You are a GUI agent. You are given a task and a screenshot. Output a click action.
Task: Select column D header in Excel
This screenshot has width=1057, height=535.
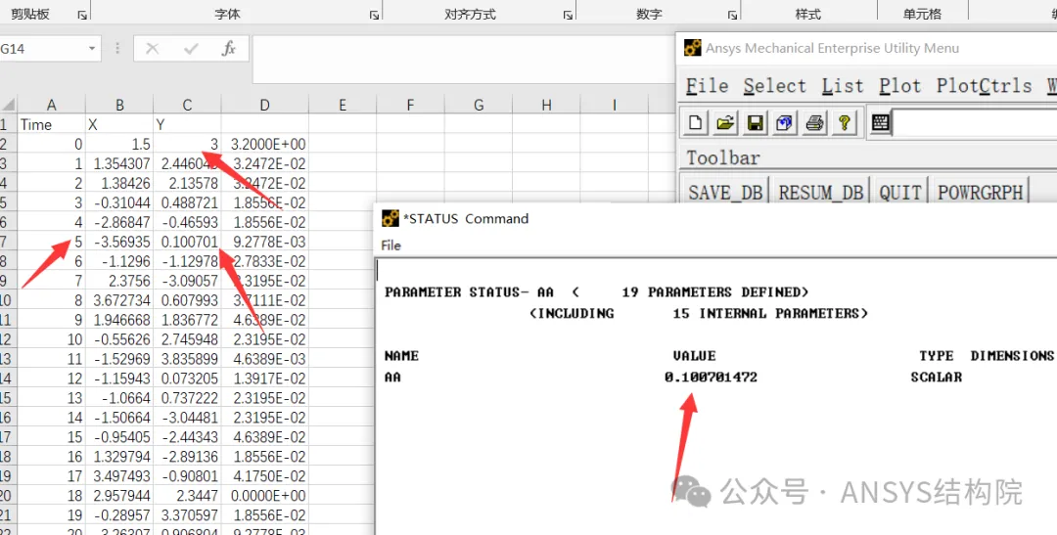click(x=265, y=105)
